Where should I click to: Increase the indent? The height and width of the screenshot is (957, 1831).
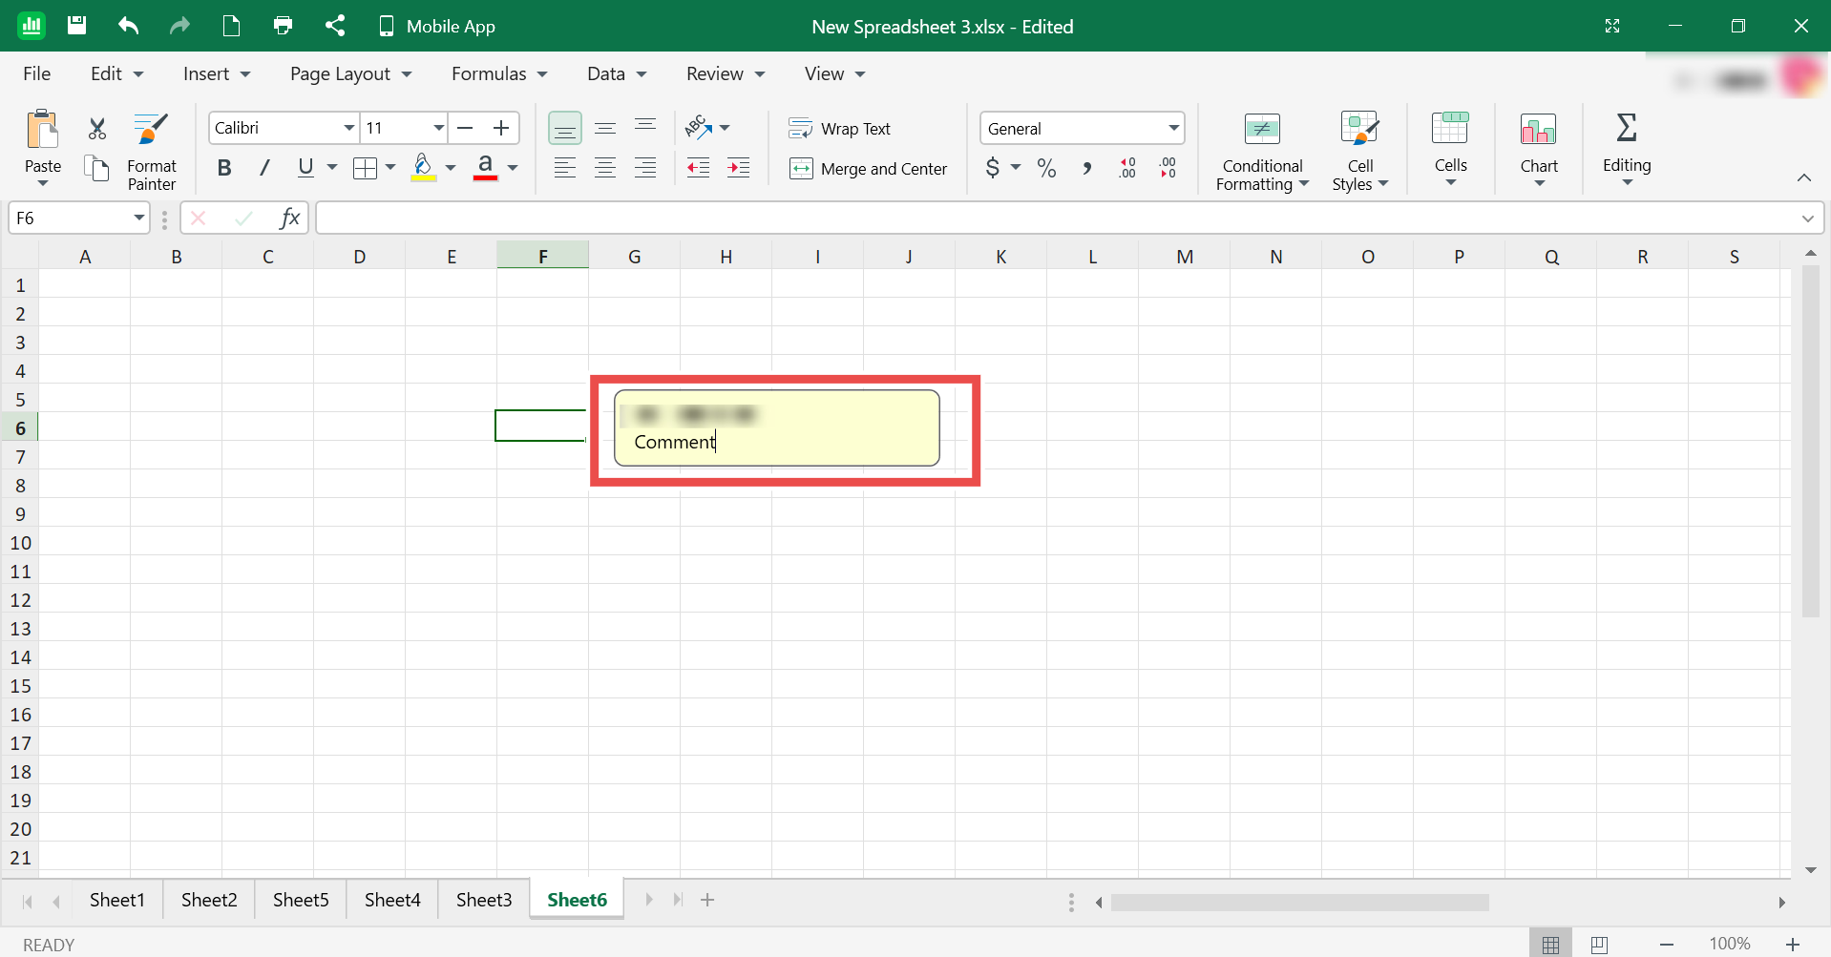[739, 168]
